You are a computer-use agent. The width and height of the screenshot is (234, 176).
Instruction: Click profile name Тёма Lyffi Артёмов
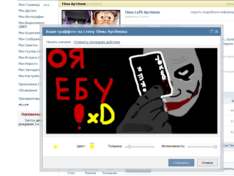tap(142, 12)
